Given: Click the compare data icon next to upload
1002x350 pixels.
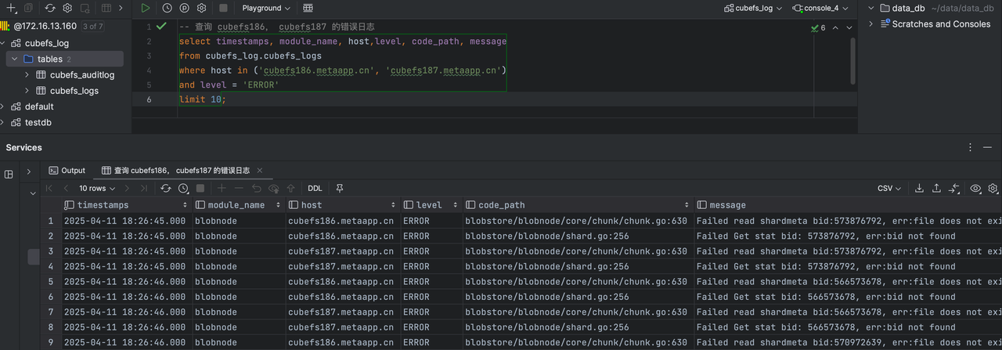Looking at the screenshot, I should click(x=954, y=188).
